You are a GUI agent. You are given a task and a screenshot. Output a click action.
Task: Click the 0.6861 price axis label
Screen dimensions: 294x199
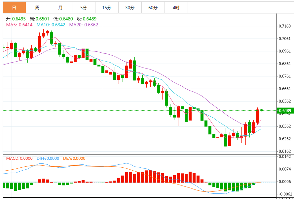285,64
